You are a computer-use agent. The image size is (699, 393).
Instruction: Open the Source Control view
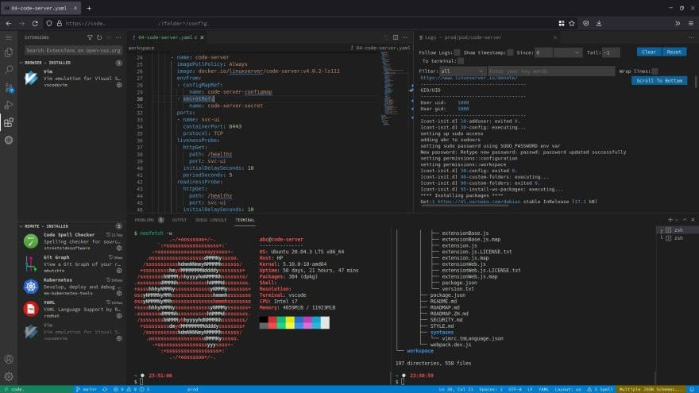9,87
